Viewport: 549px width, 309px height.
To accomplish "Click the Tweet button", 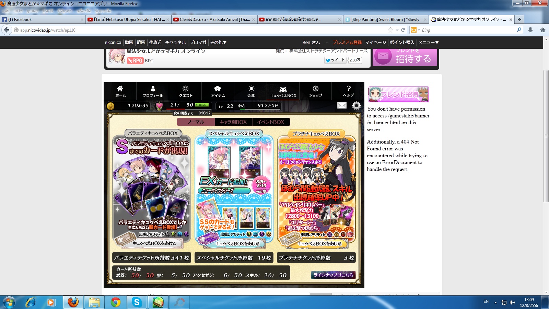I will pos(335,60).
